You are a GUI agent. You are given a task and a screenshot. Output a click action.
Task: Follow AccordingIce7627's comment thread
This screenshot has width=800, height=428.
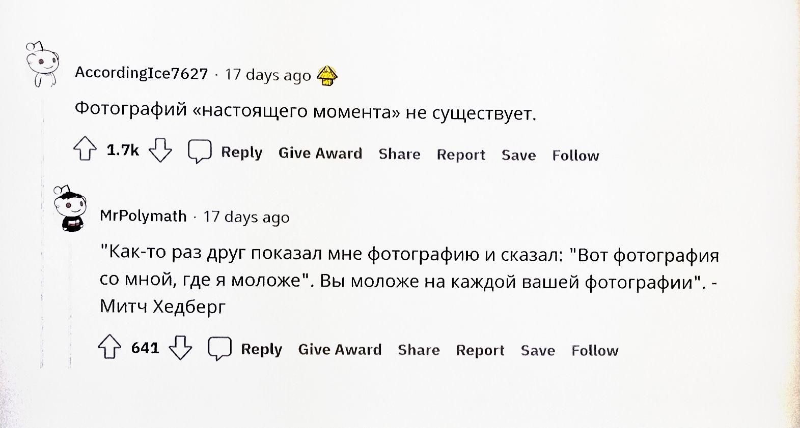[x=574, y=156]
